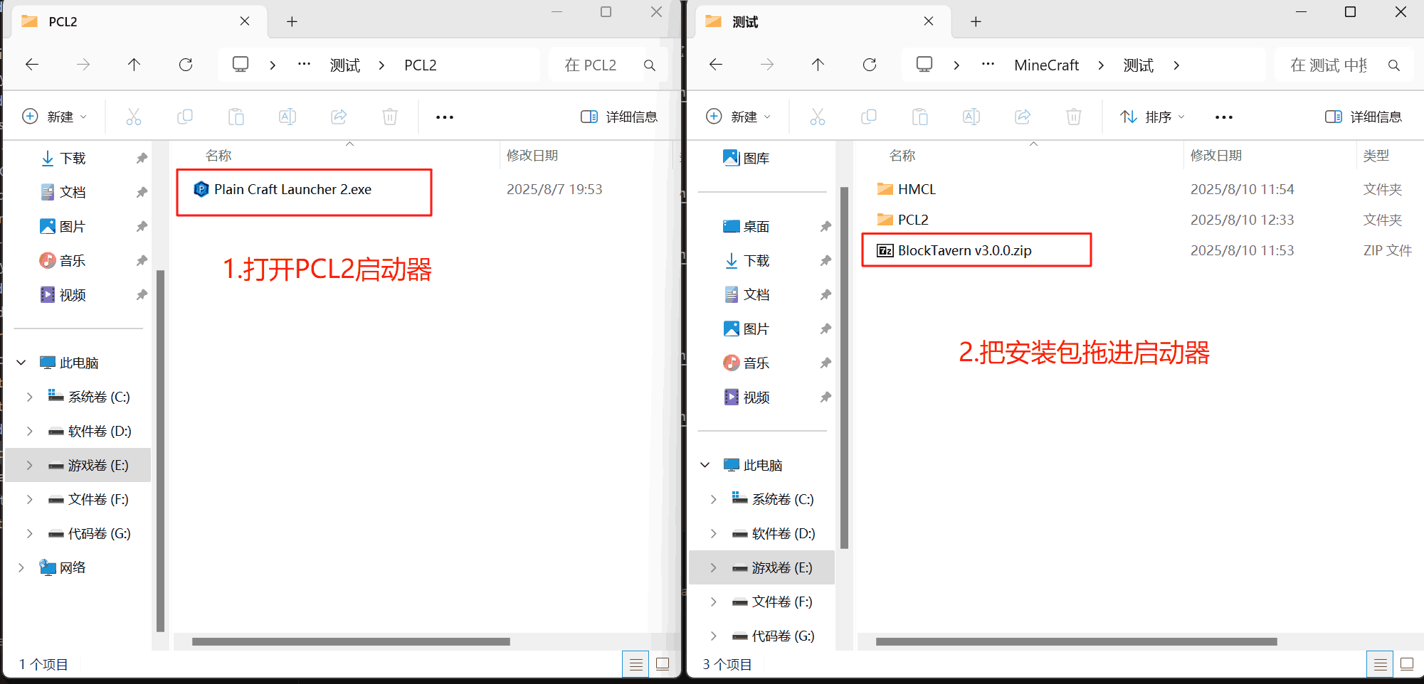The width and height of the screenshot is (1424, 684).
Task: Click 测试 breadcrumb in PCL2 window
Action: click(345, 65)
